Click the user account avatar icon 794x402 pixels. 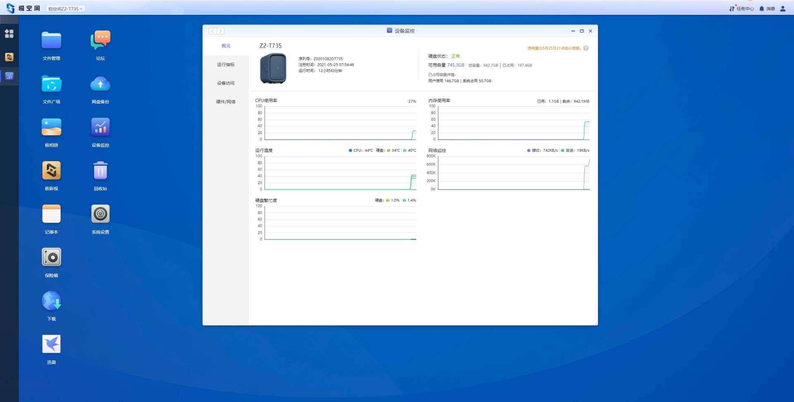(x=783, y=9)
